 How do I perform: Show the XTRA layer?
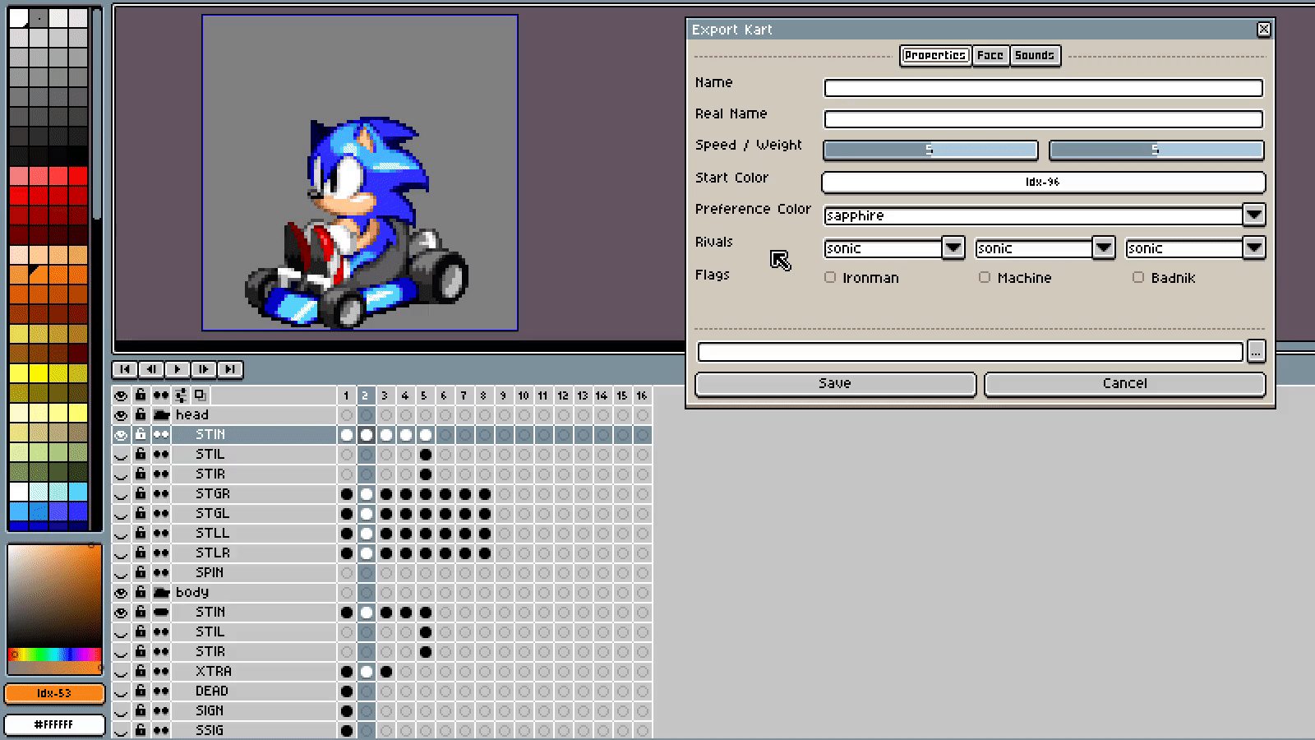(x=121, y=672)
